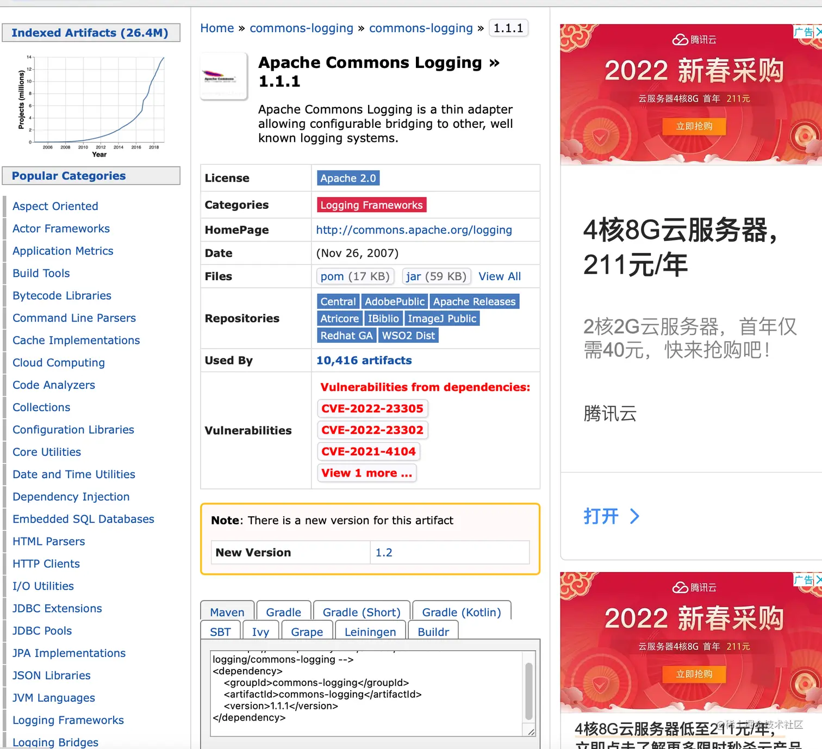The width and height of the screenshot is (822, 749).
Task: Click 立即抢购 button in bottom ad
Action: pos(694,674)
